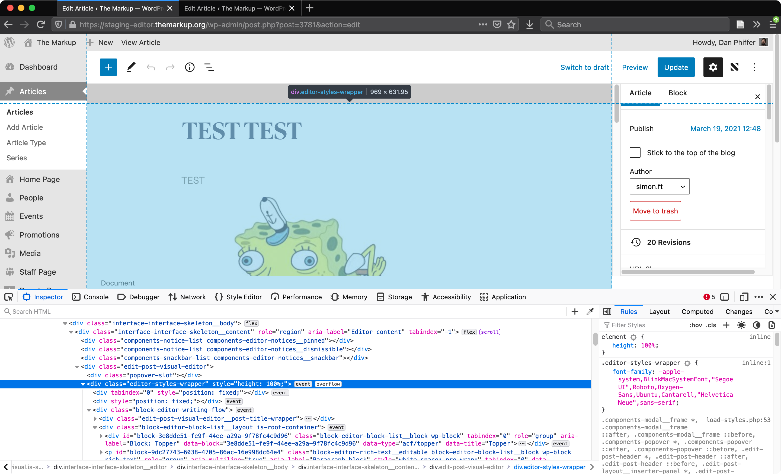Toggle :hov pseudo-class panel
Viewport: 781px width, 474px height.
click(695, 325)
